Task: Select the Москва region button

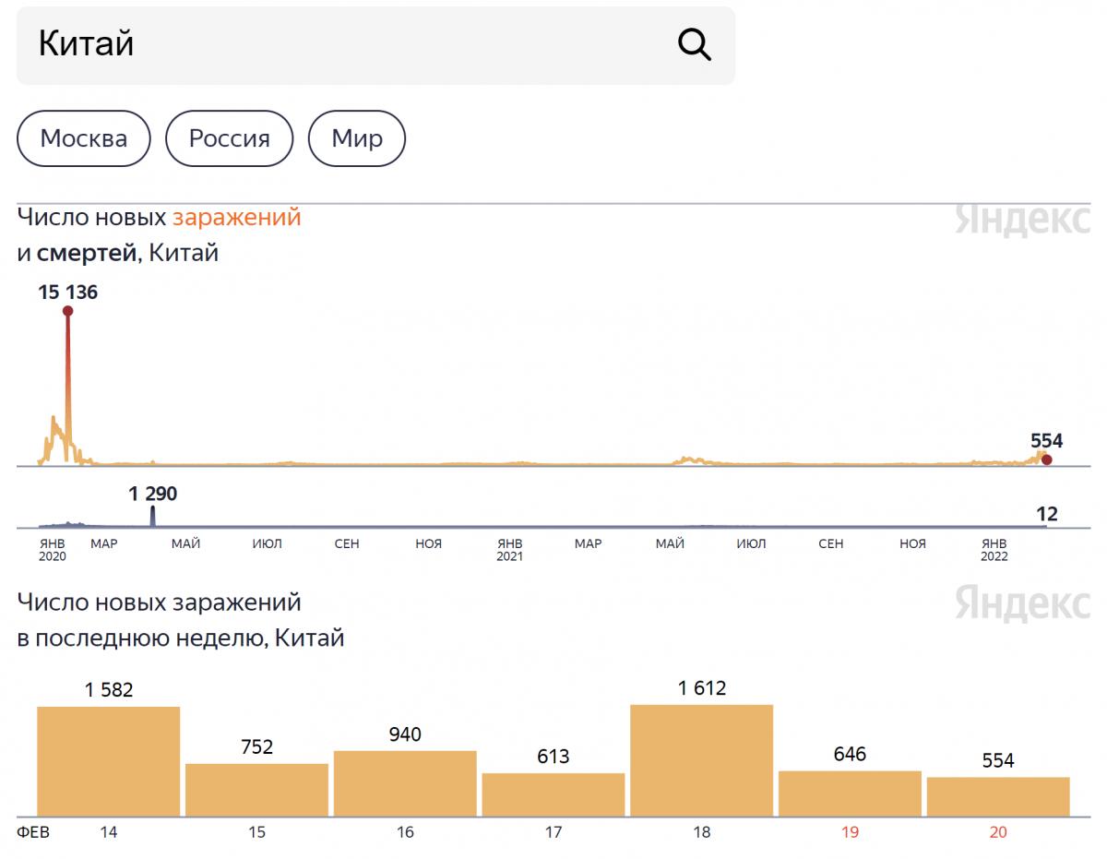Action: (x=84, y=138)
